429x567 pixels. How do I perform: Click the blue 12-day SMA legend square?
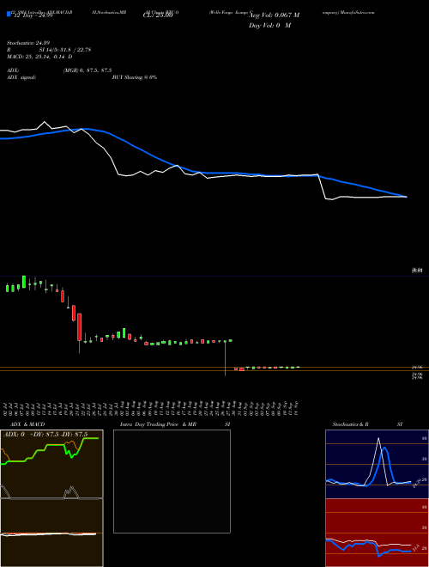pyautogui.click(x=9, y=14)
